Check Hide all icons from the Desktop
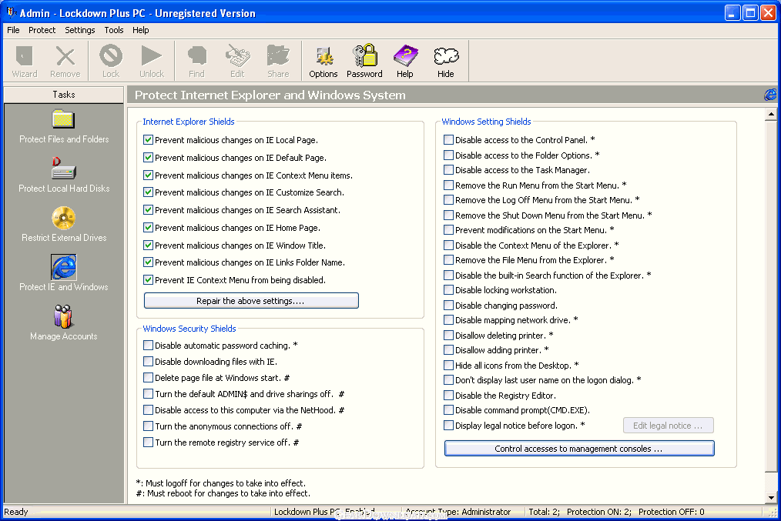Viewport: 781px width, 521px height. [x=448, y=365]
